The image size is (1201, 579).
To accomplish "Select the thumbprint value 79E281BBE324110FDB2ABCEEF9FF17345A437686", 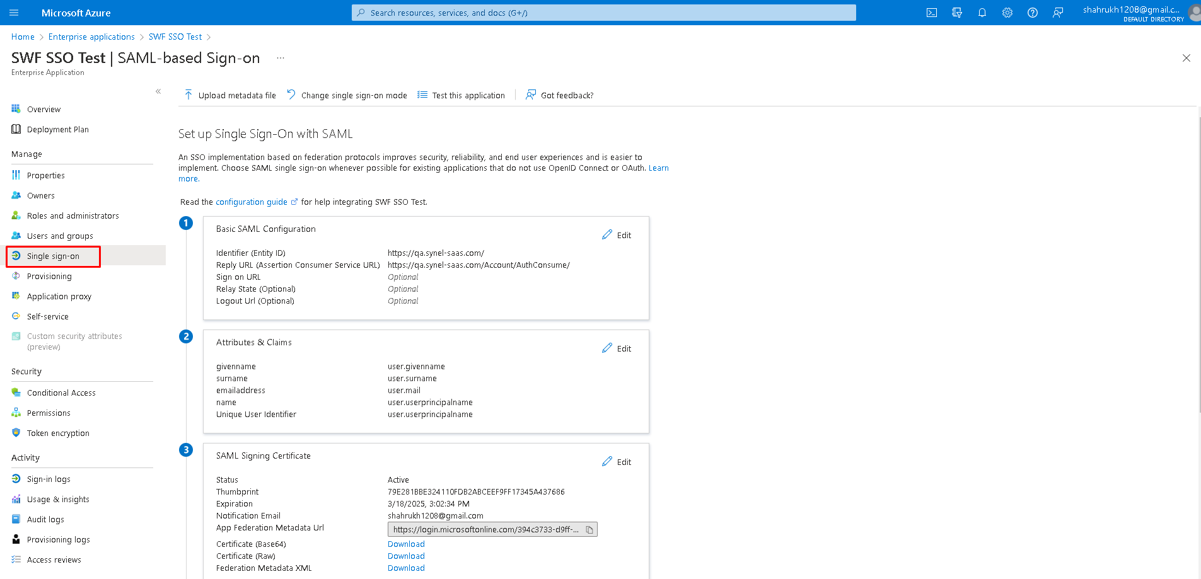I will (x=476, y=491).
